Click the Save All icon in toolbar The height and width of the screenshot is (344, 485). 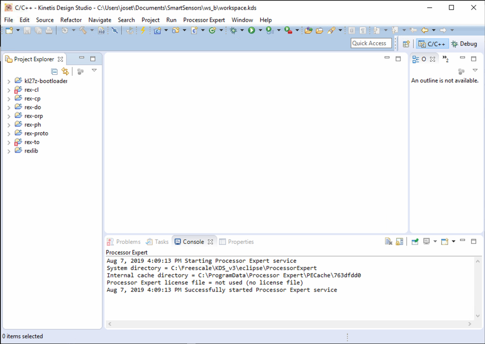pyautogui.click(x=38, y=30)
